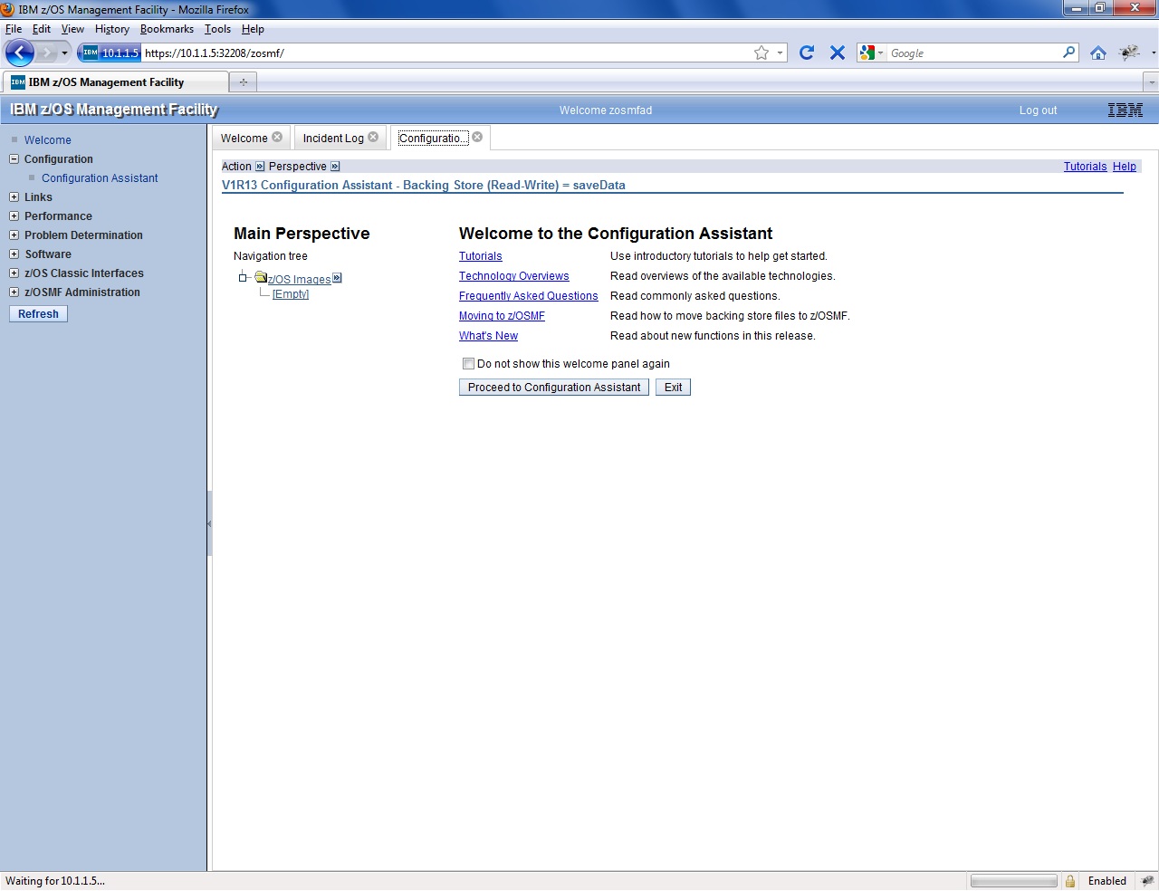Click the z/OS Images tree link

coord(300,280)
